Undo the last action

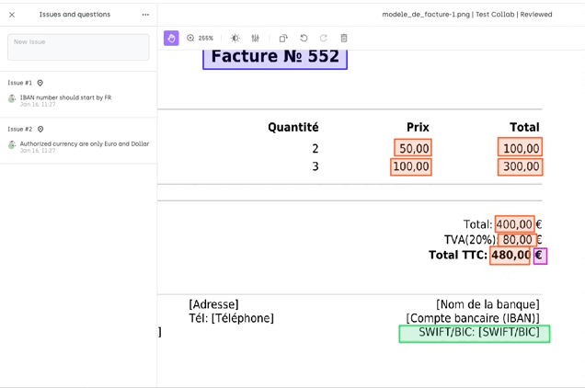click(304, 38)
